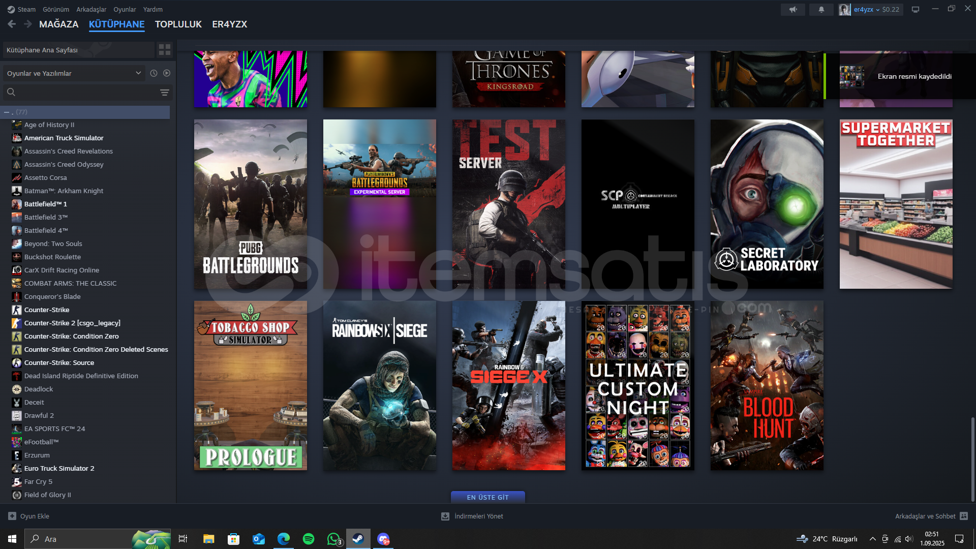Open Rainbow Six Siege X cover

tap(509, 385)
